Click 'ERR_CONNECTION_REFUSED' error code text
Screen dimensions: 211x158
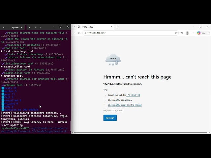pos(113,111)
